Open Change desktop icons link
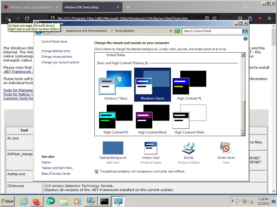277x207 pixels. tap(56, 51)
